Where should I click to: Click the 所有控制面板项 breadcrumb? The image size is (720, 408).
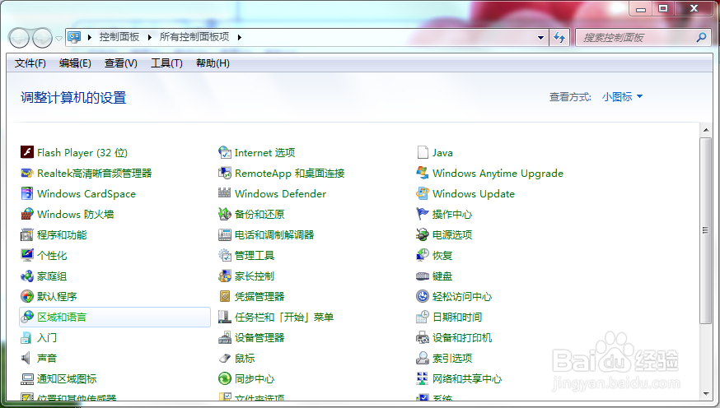(194, 37)
